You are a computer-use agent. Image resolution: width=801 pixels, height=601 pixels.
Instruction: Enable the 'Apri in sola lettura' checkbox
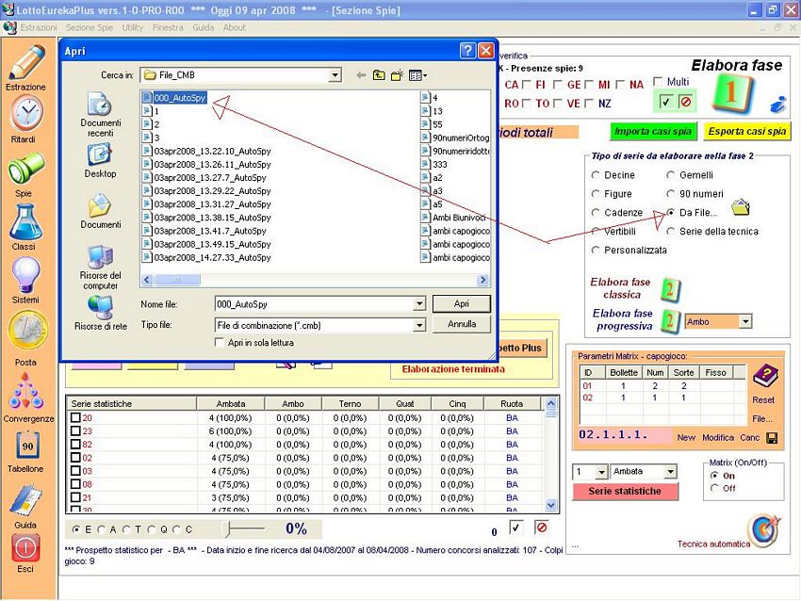[x=221, y=343]
